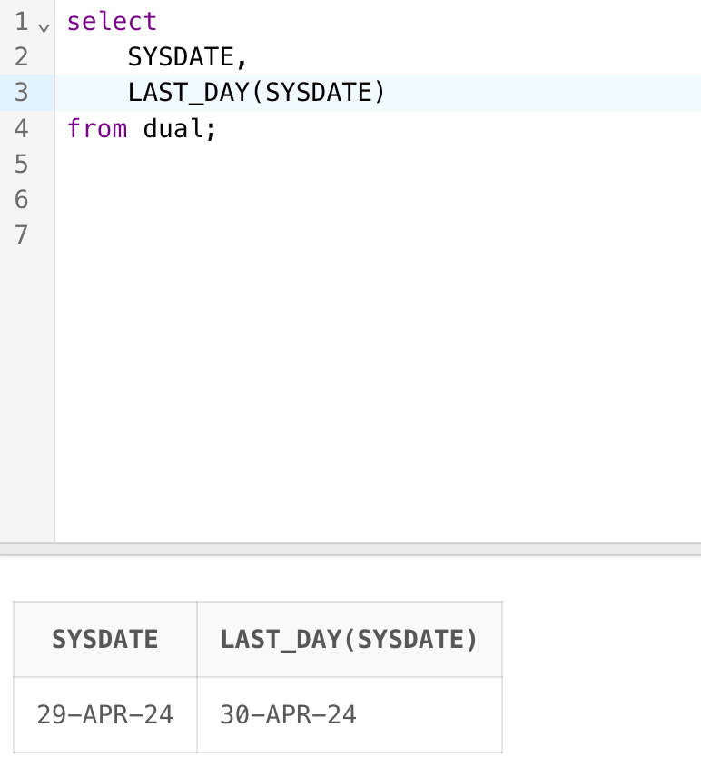This screenshot has width=701, height=778.
Task: Click the SYSDATE column header in results
Action: pos(105,640)
